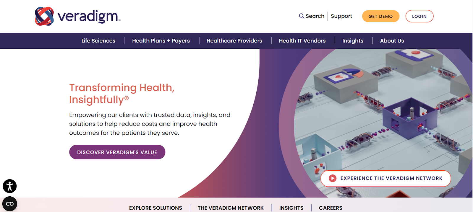Expand Health IT Vendors menu

click(302, 41)
